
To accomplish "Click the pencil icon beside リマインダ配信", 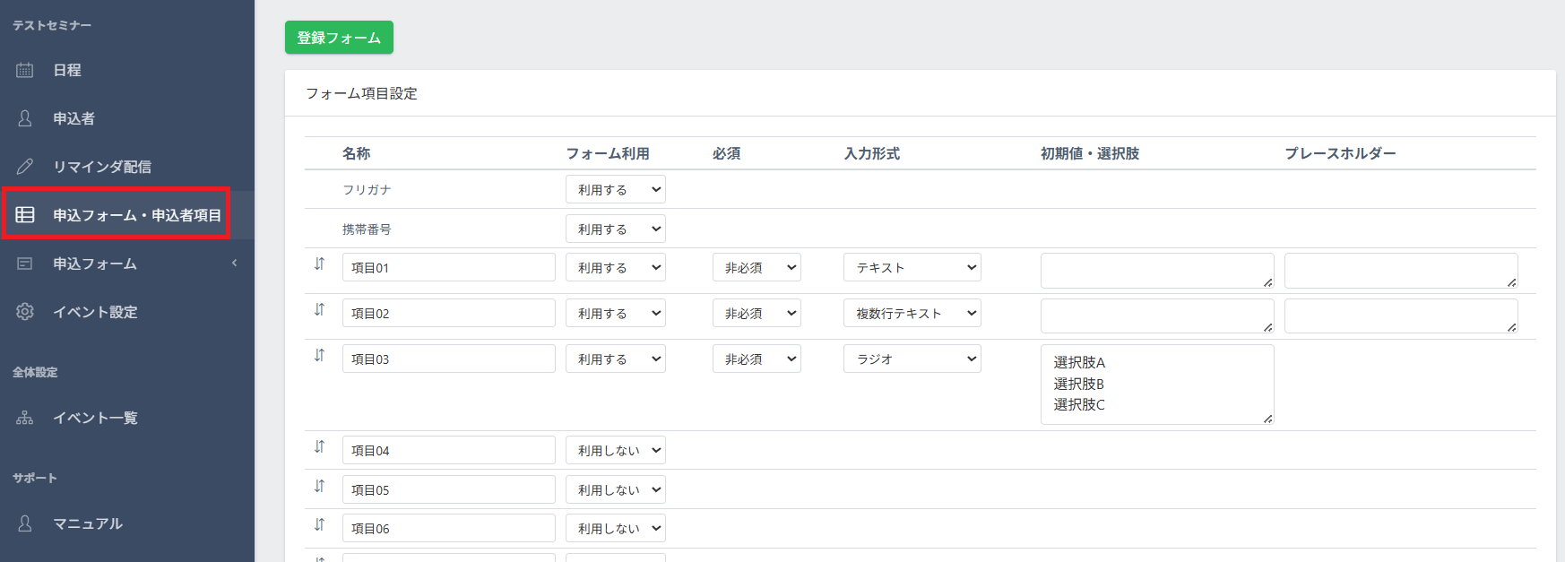I will coord(25,167).
